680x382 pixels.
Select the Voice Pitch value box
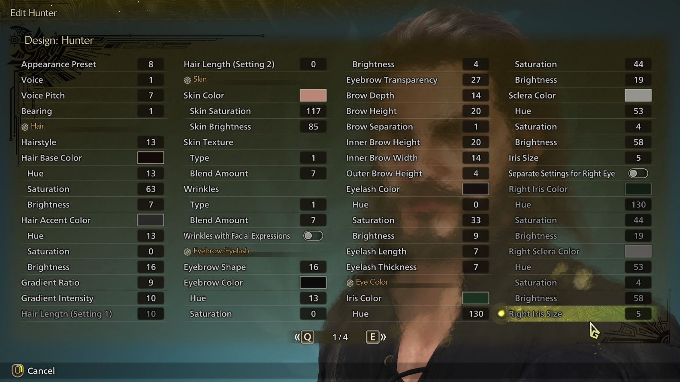(151, 95)
